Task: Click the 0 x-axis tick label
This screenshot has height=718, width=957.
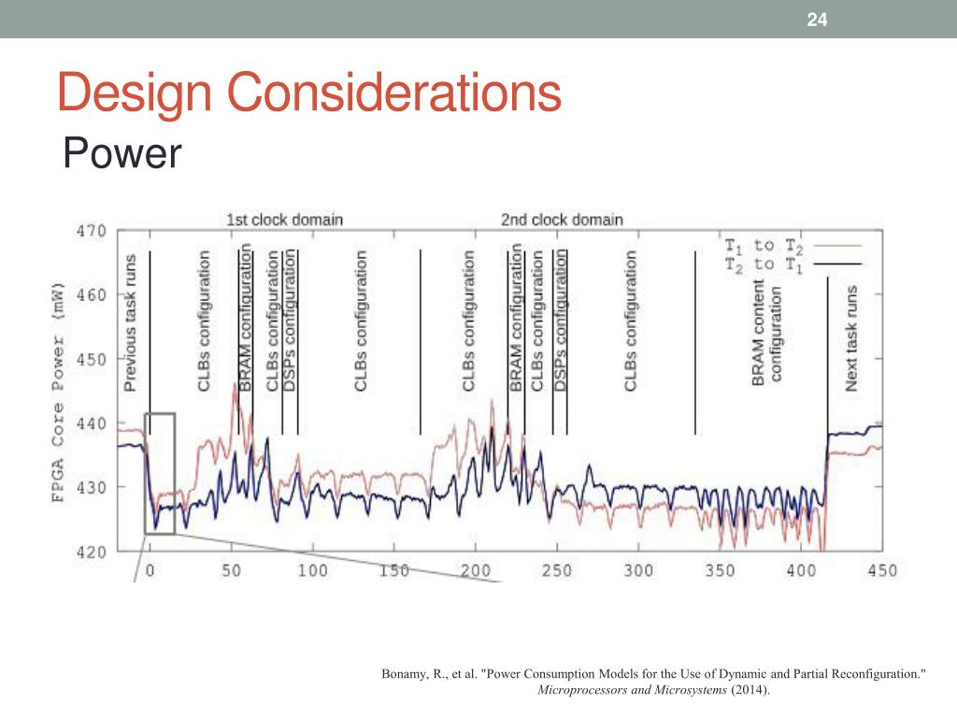Action: 150,571
